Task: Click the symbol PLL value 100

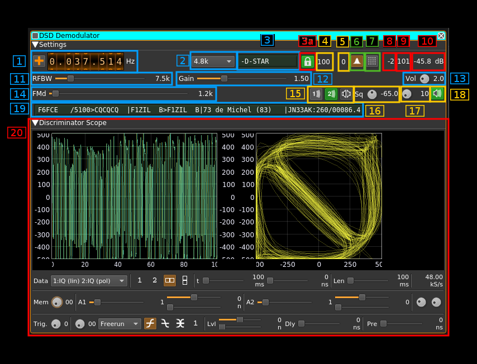Action: coord(324,62)
